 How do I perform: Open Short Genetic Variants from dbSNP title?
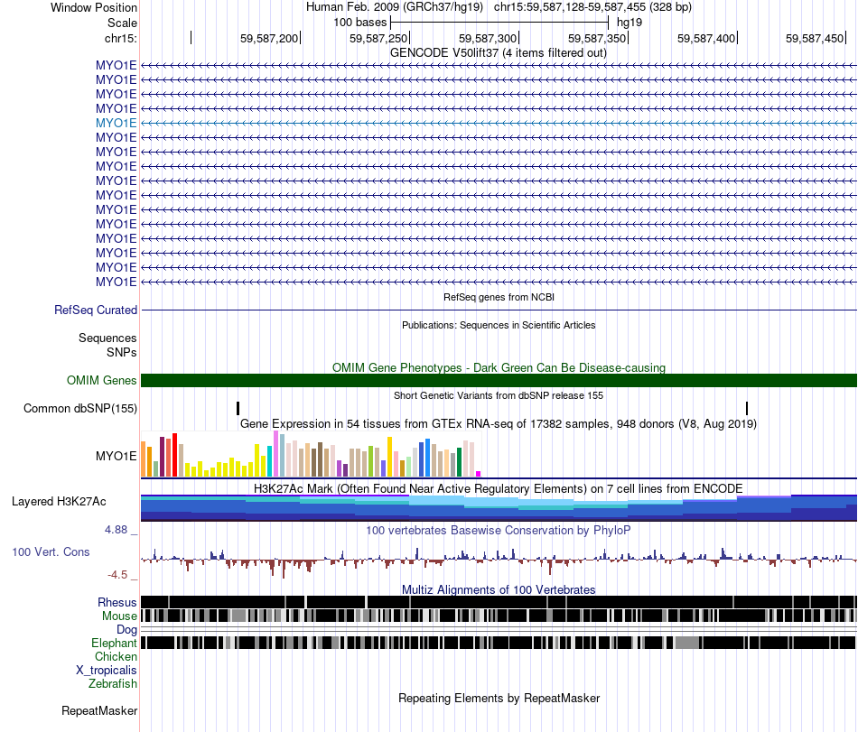pos(499,395)
